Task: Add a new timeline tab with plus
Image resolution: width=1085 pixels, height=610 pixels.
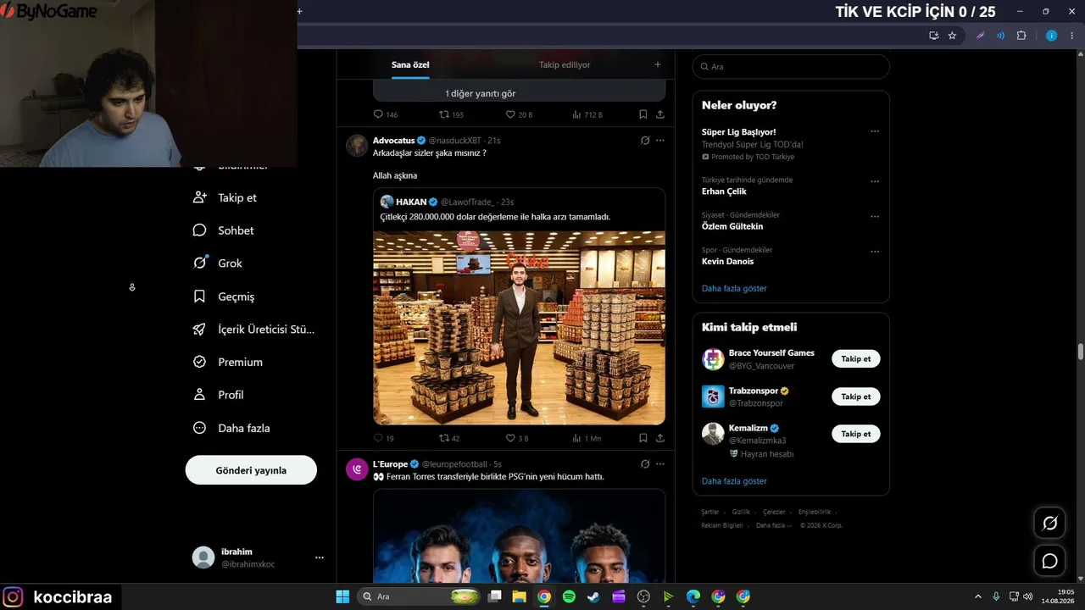Action: tap(657, 64)
